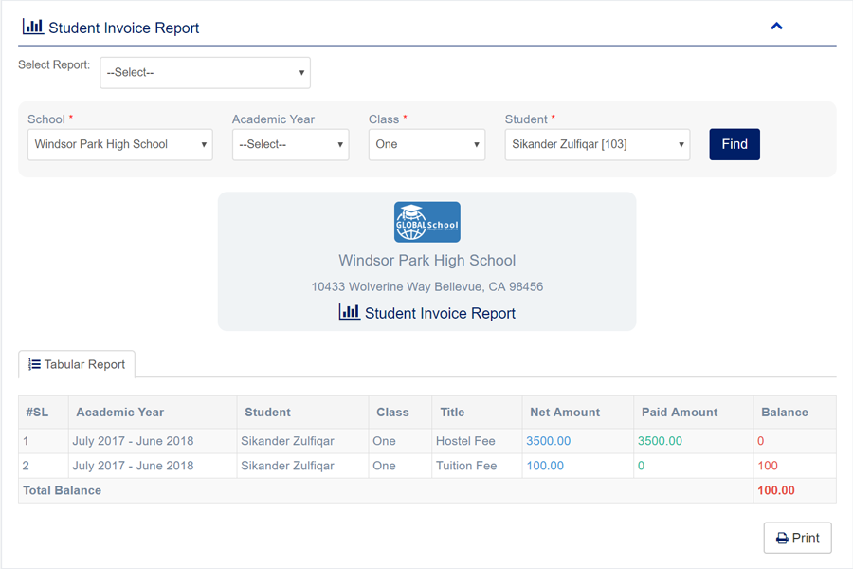853x569 pixels.
Task: Click net amount 3500.00 in Hostel Fee row
Action: (549, 441)
